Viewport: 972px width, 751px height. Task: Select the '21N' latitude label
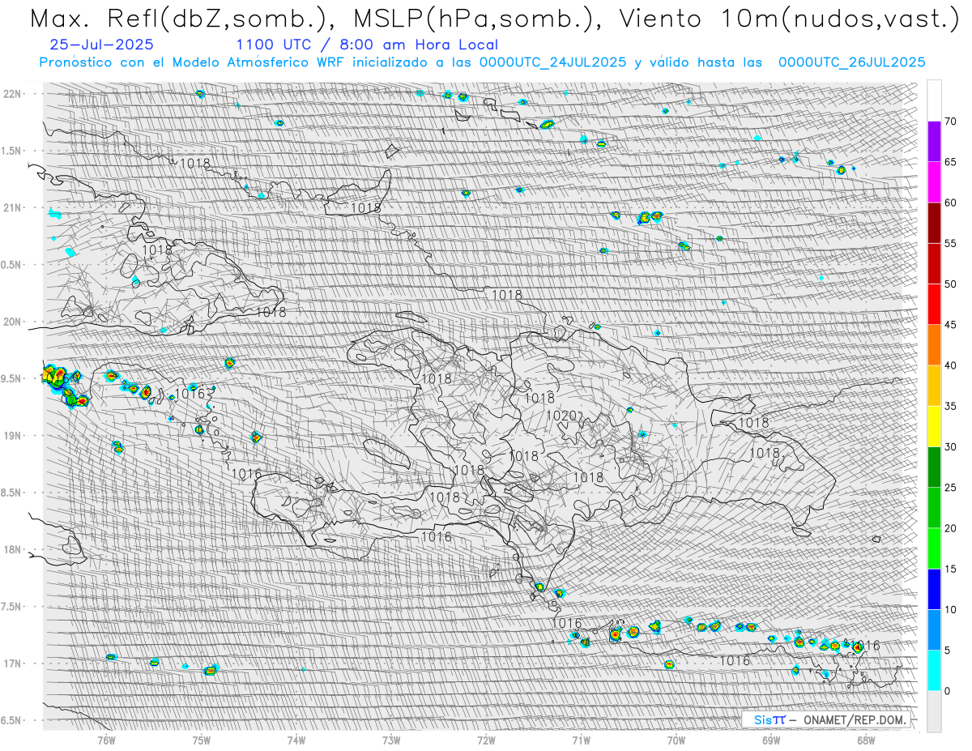14,207
